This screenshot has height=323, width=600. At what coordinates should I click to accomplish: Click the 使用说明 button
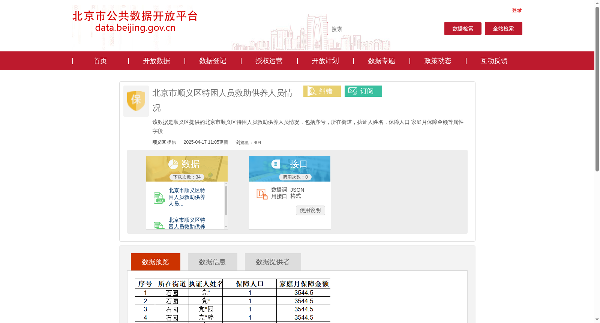pos(310,210)
